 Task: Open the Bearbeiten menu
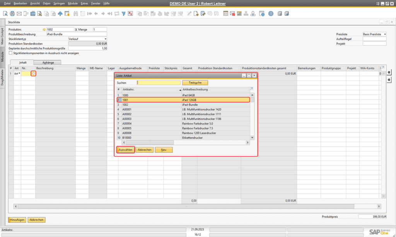[x=20, y=3]
